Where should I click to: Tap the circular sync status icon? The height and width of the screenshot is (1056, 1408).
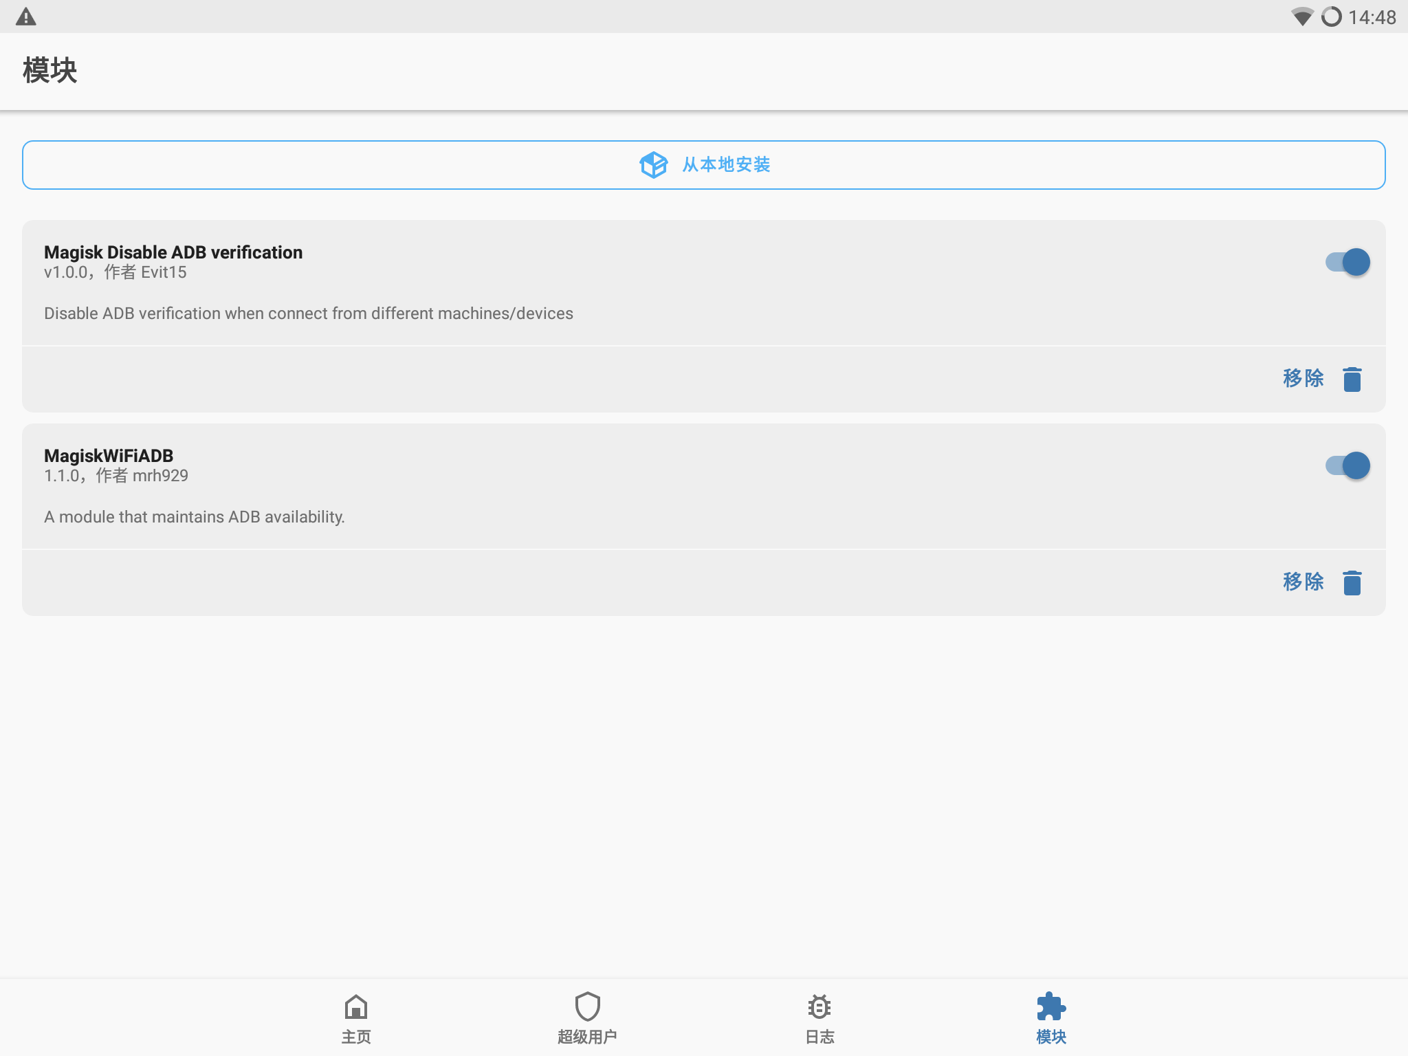pyautogui.click(x=1332, y=16)
